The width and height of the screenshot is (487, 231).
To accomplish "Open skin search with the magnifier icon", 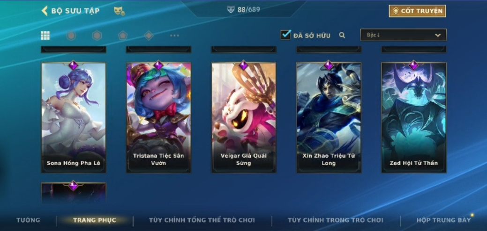I will [x=342, y=35].
